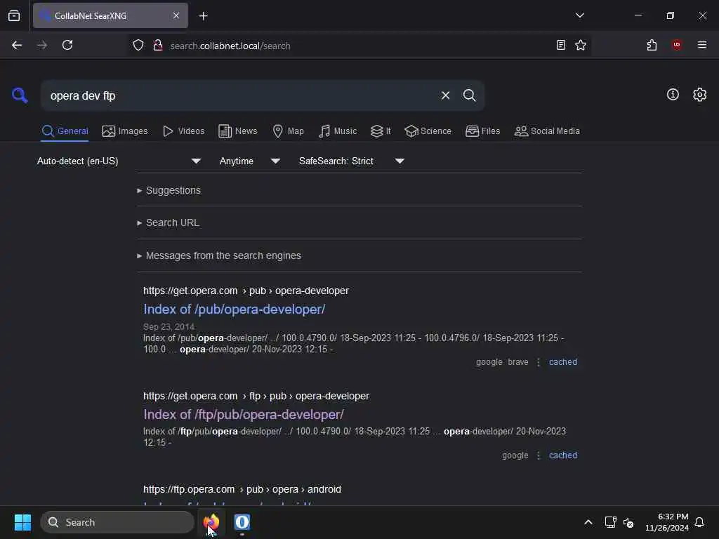Open Firefox hamburger application menu
The image size is (719, 539).
point(701,45)
